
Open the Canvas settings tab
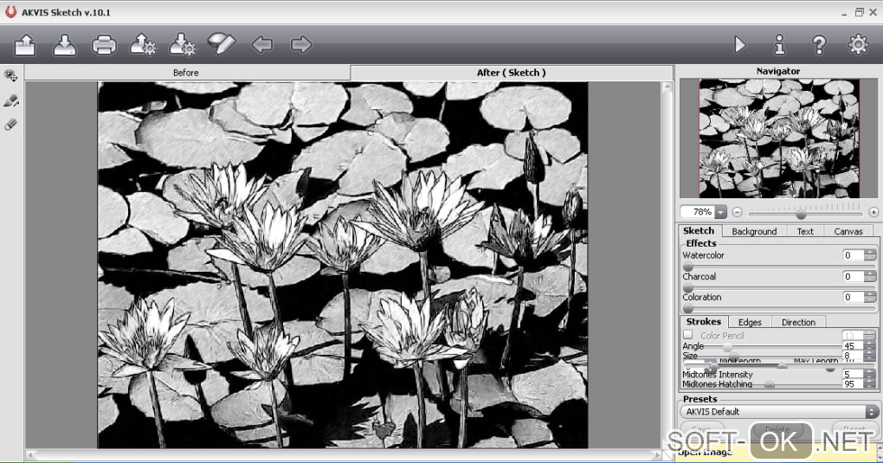[848, 232]
